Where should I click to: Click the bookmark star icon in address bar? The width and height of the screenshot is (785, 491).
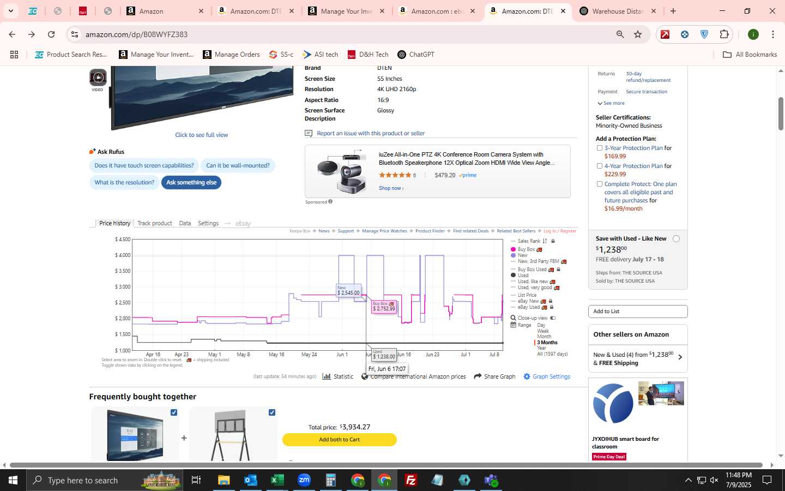[x=638, y=34]
